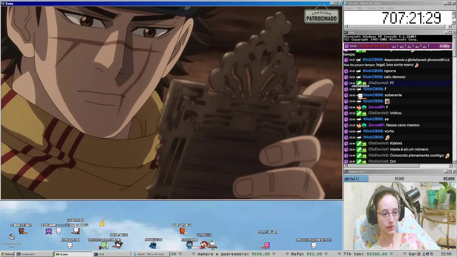Click the 707:21:29 timer text

[411, 17]
